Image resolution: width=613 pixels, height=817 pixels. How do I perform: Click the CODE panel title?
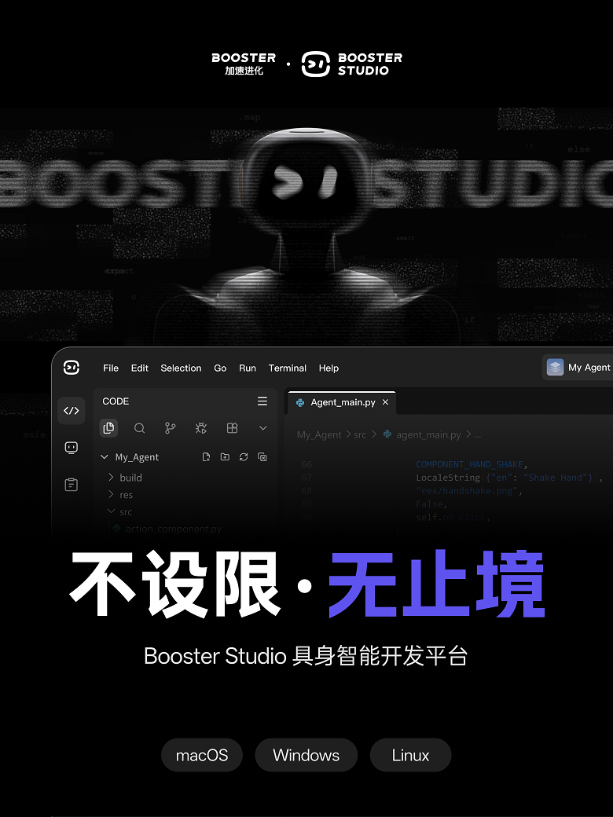116,401
